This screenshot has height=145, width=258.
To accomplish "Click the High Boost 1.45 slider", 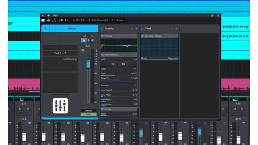I will [x=119, y=100].
